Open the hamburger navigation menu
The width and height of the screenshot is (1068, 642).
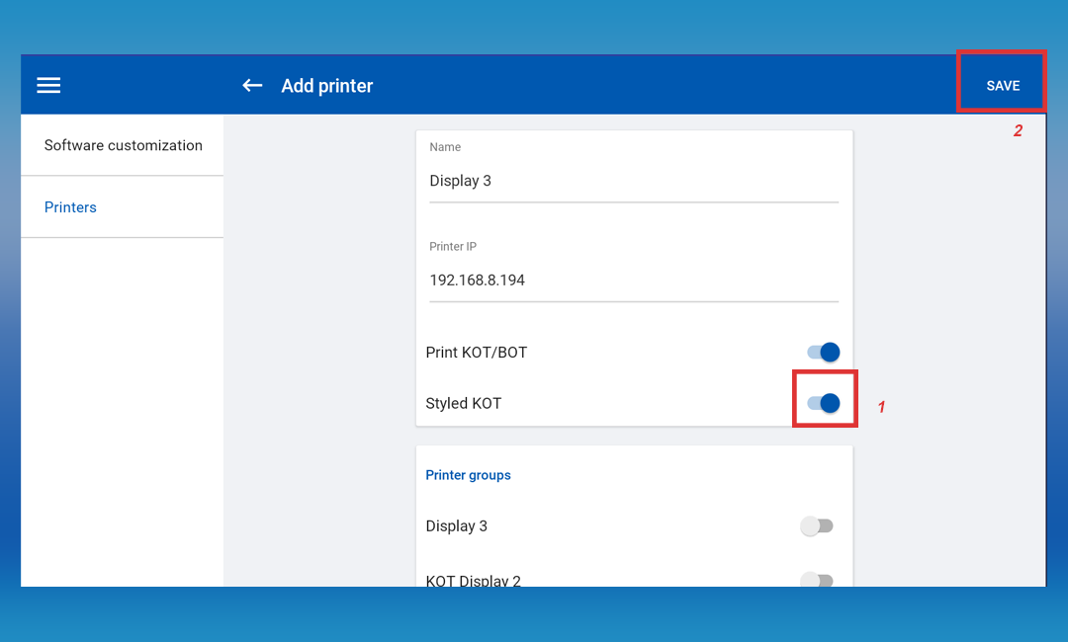(x=48, y=86)
